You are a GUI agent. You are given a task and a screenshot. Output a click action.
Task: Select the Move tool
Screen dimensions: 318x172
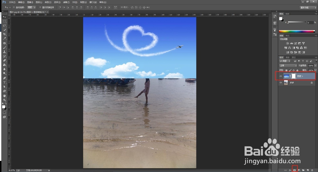pyautogui.click(x=4, y=17)
